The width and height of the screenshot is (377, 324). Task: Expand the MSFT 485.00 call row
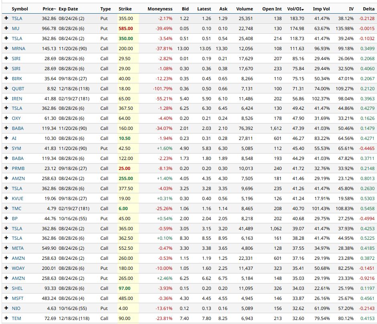coord(6,298)
